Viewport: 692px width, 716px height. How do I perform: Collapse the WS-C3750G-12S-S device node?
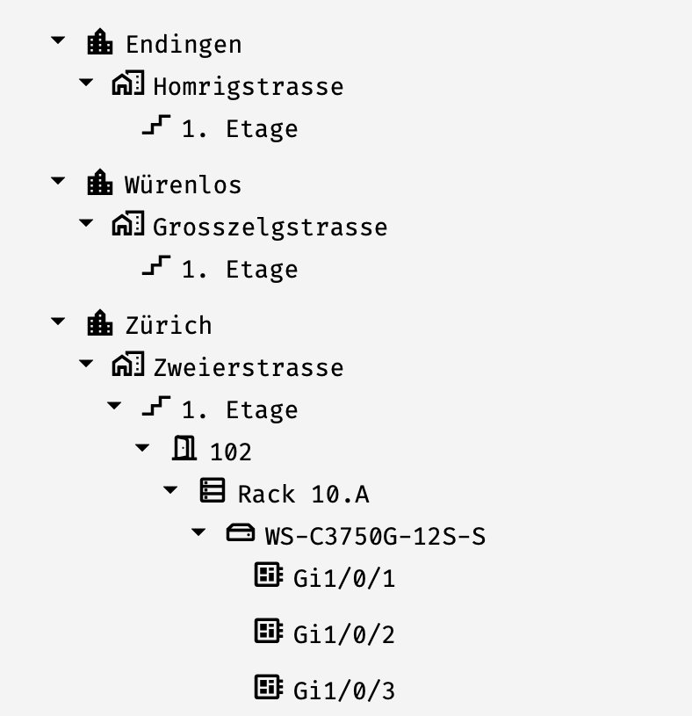[x=198, y=533]
